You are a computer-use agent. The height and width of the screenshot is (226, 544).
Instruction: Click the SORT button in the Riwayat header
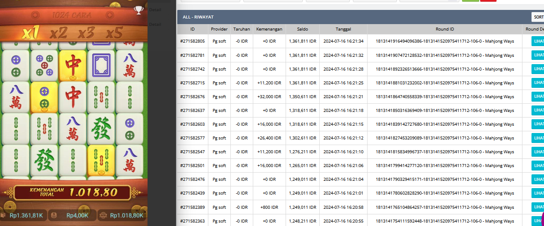tap(538, 17)
